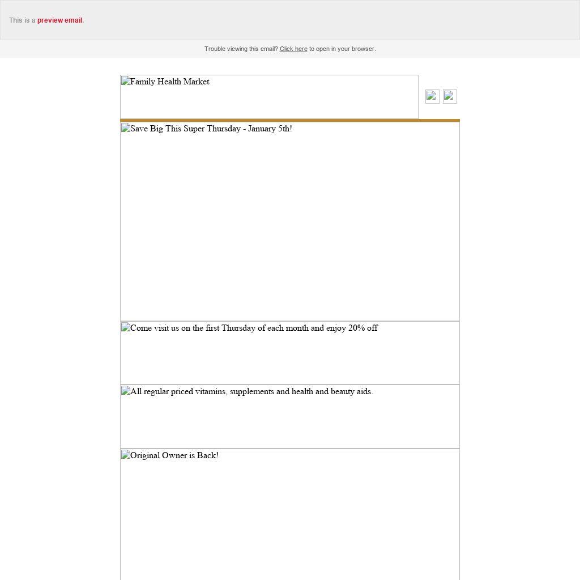The image size is (580, 580).
Task: Open the Family Health Market logo image
Action: (269, 97)
